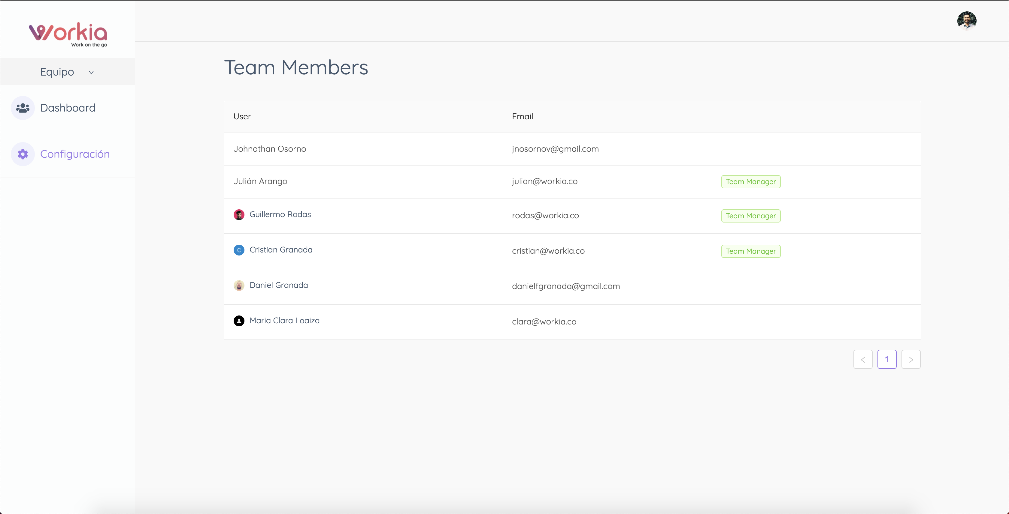Click Maria Clara Loaiza's black avatar
Viewport: 1009px width, 514px height.
(x=239, y=321)
